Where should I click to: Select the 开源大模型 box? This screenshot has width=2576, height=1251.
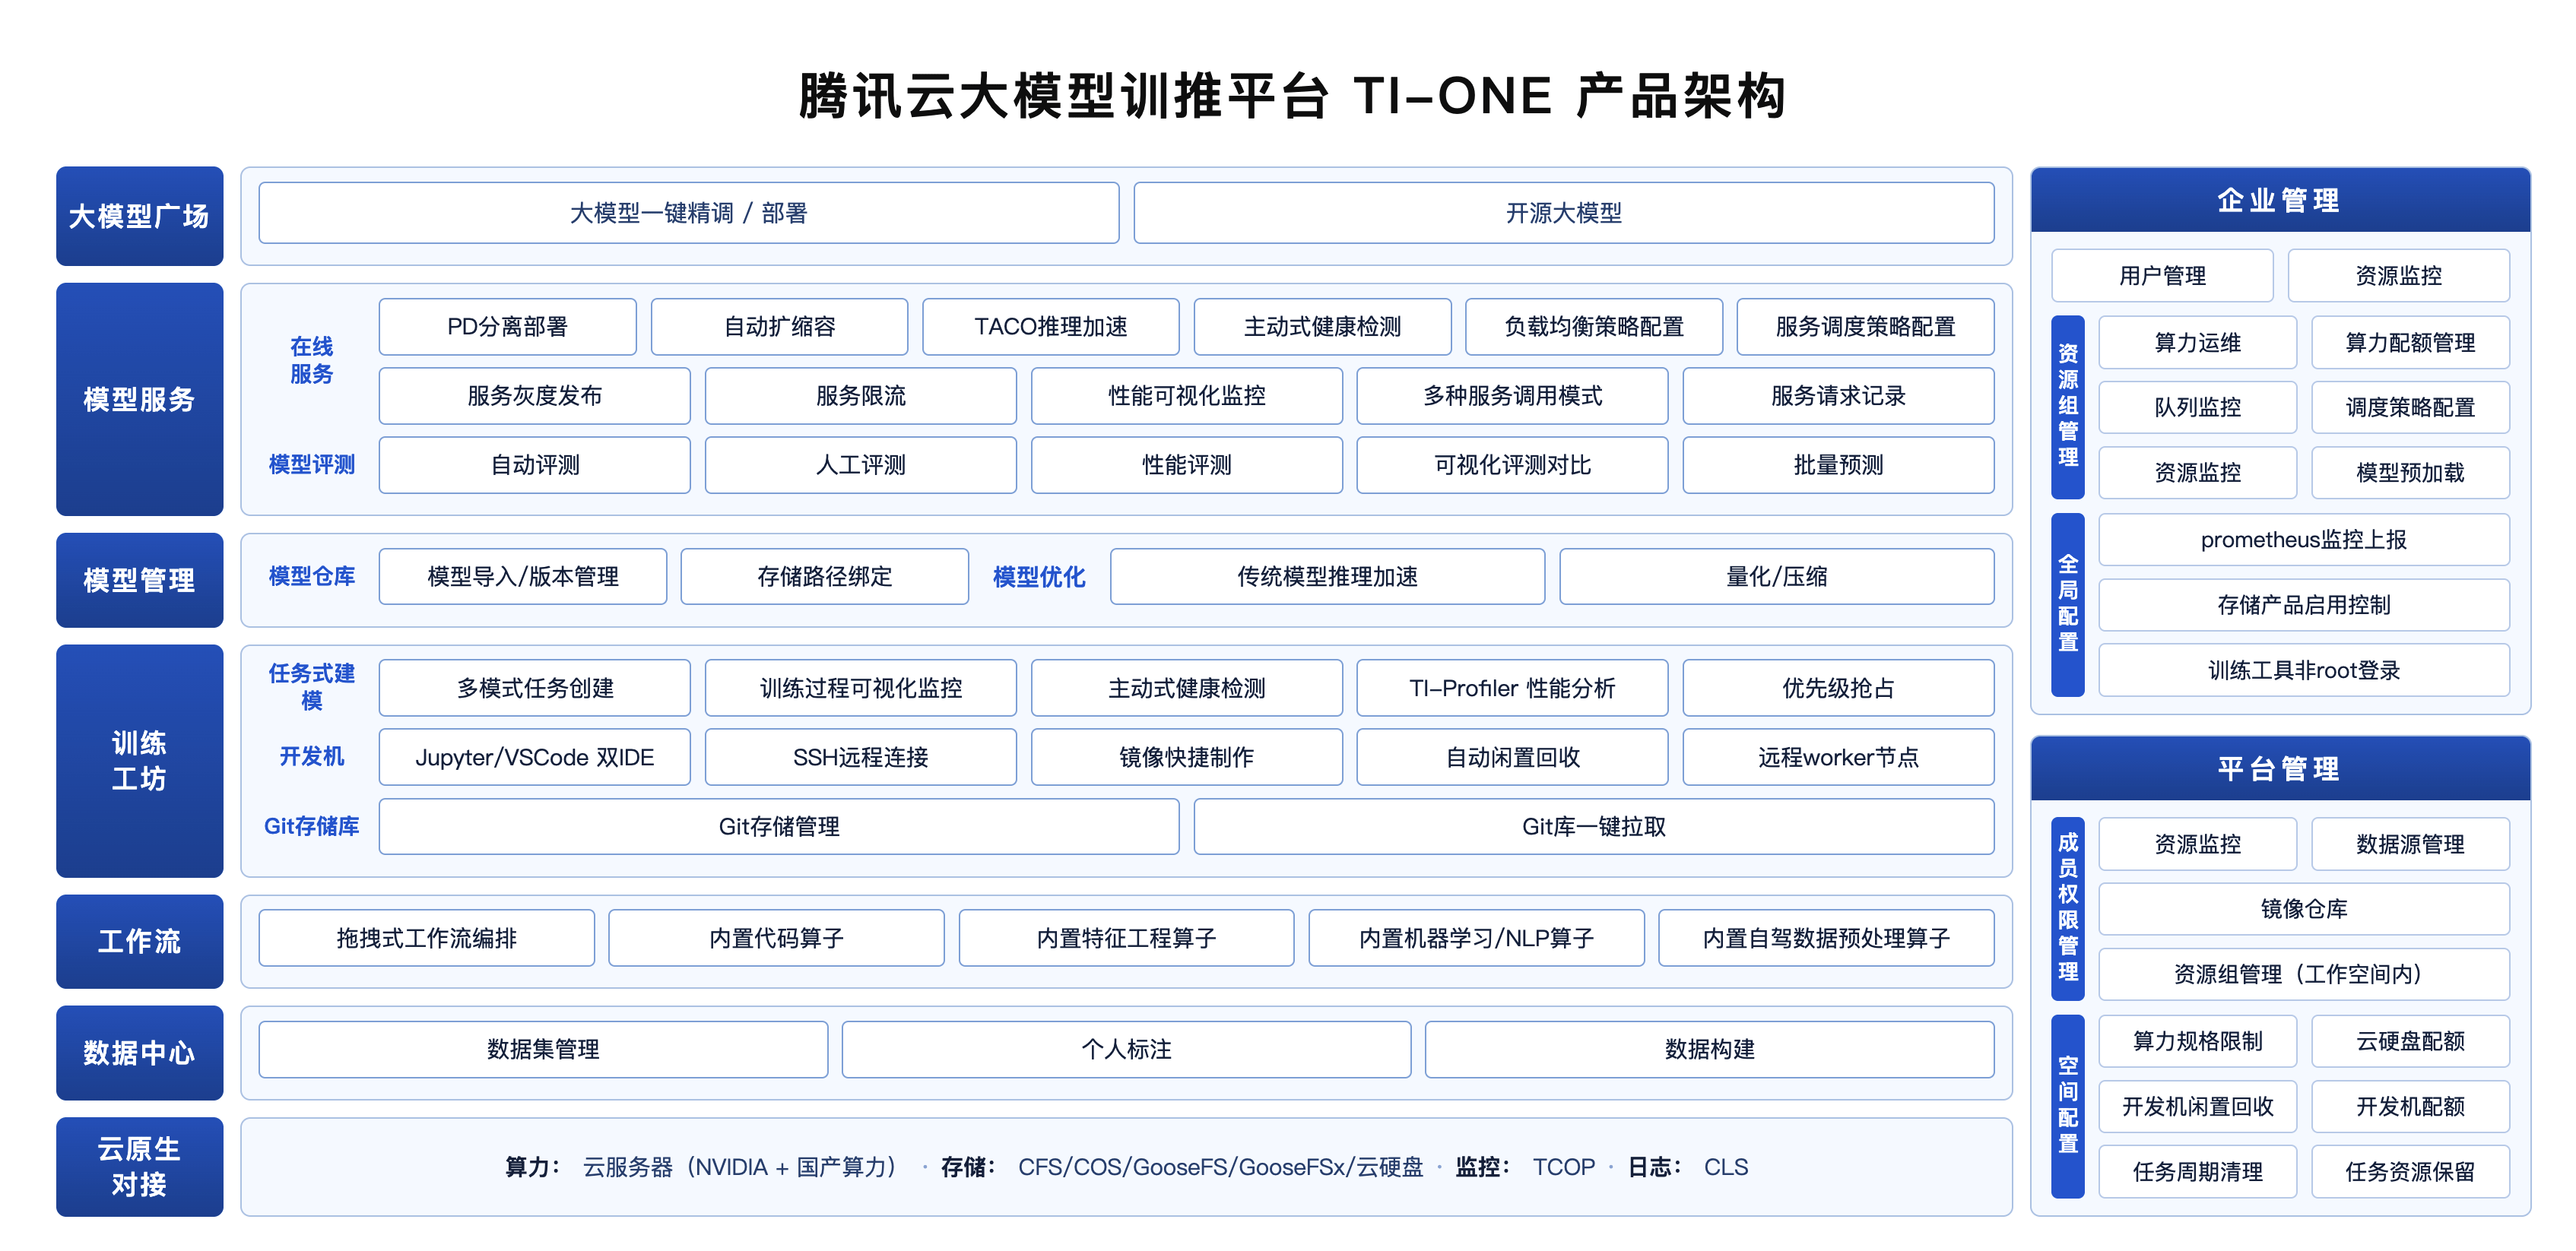pyautogui.click(x=1563, y=213)
